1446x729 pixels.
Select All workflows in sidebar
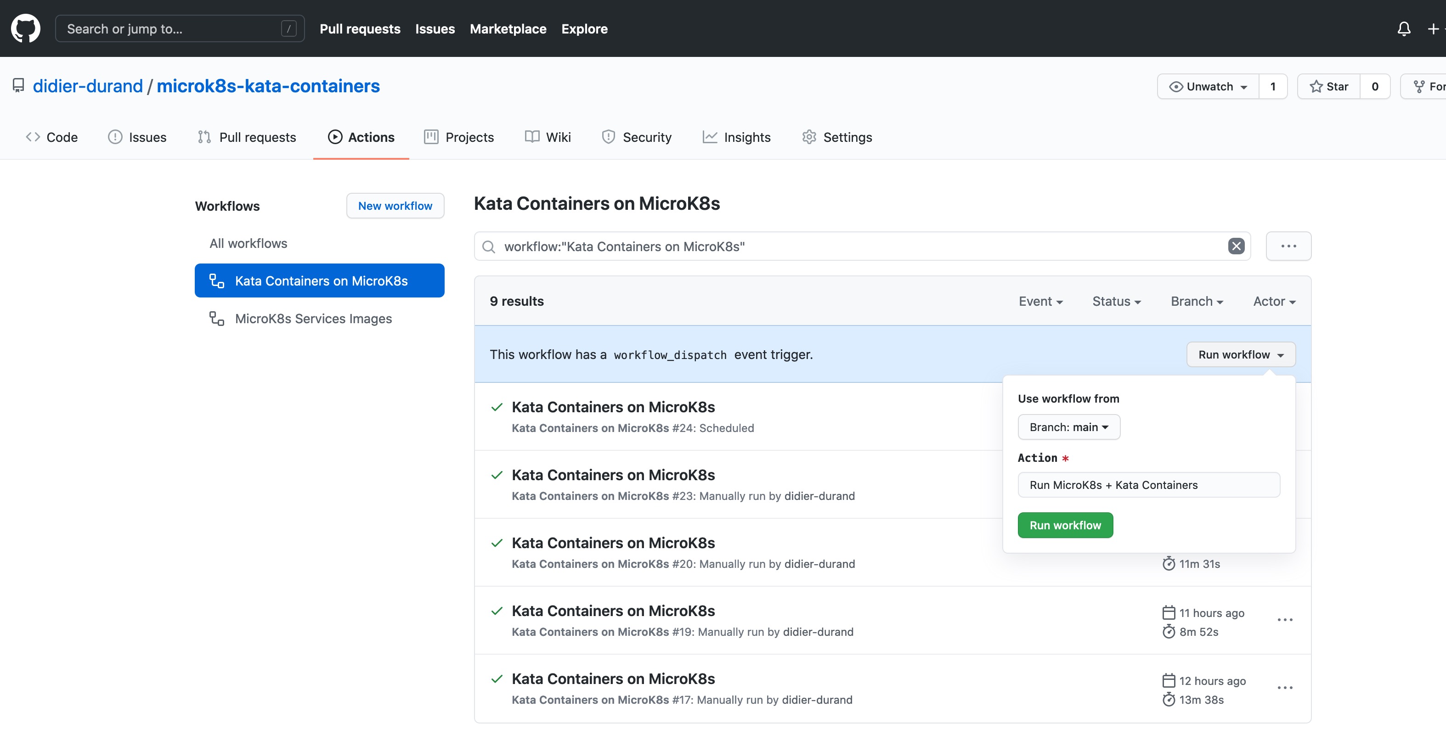(248, 244)
